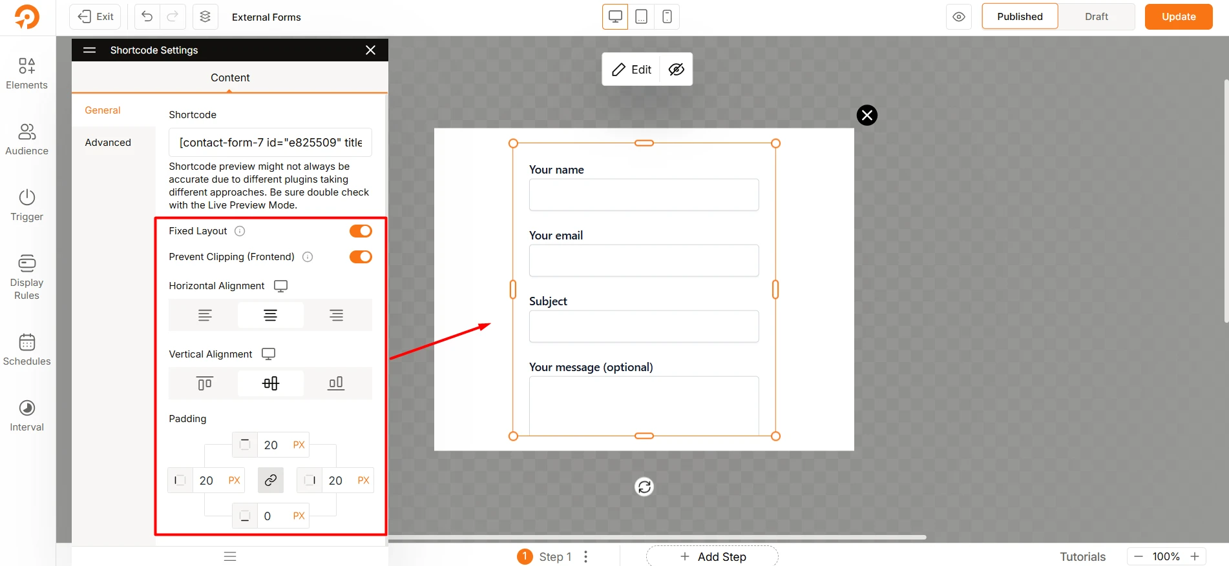Viewport: 1229px width, 566px height.
Task: Toggle the Fixed Layout switch
Action: (361, 231)
